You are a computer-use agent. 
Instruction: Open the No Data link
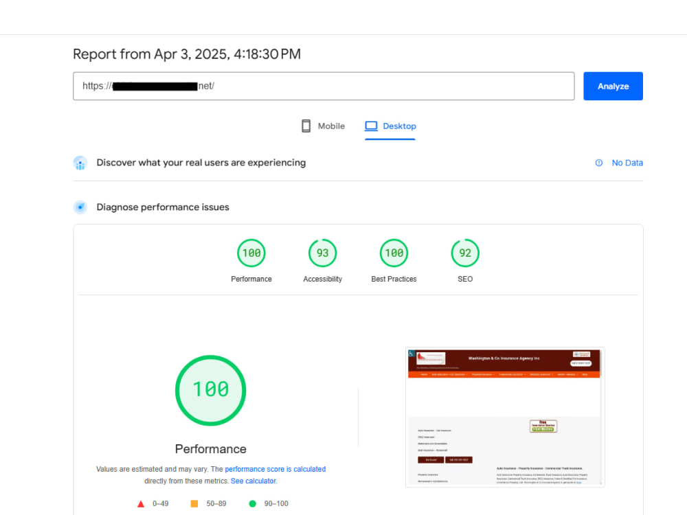(627, 163)
